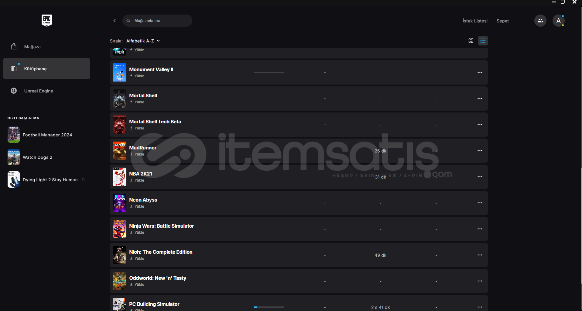Click the 26 dk playtime for MudRunner
This screenshot has width=582, height=311.
pyautogui.click(x=380, y=151)
